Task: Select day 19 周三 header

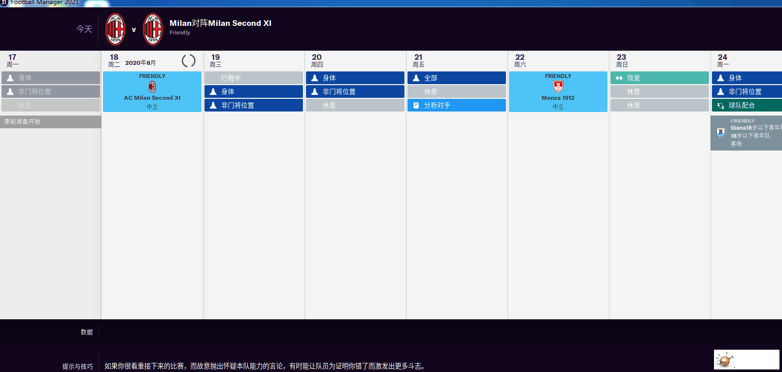Action: tap(216, 61)
